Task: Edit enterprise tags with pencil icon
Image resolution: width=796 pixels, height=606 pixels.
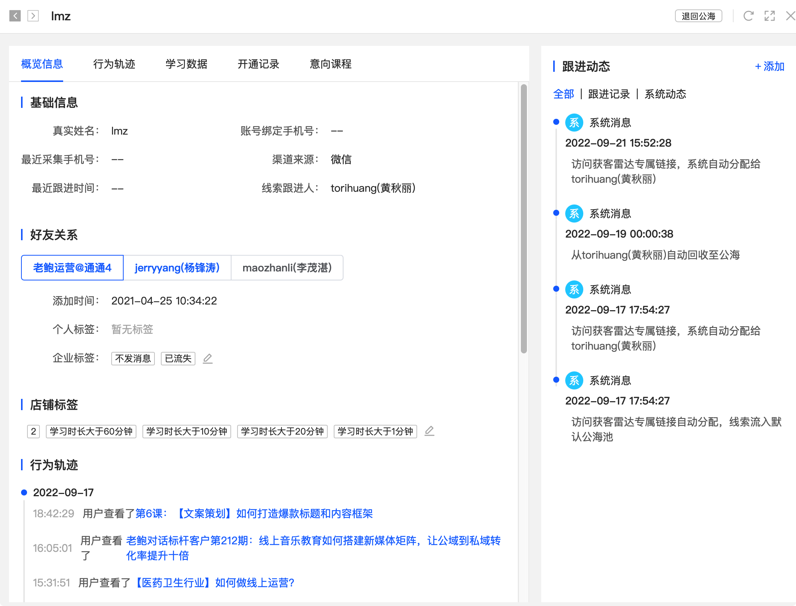Action: click(x=207, y=359)
